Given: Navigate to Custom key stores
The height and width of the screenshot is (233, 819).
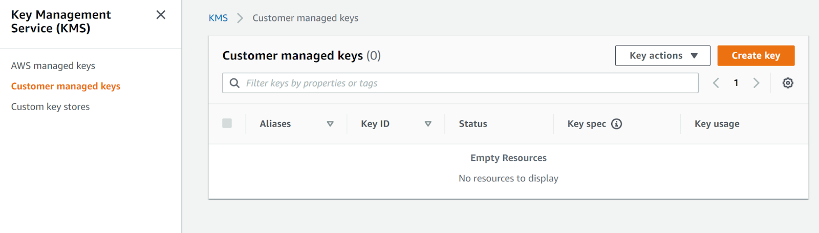Looking at the screenshot, I should pyautogui.click(x=50, y=107).
